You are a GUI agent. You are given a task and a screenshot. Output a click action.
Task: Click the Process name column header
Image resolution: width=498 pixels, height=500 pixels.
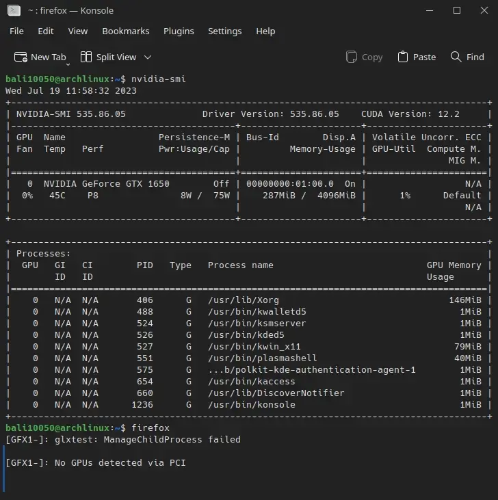[x=241, y=265]
